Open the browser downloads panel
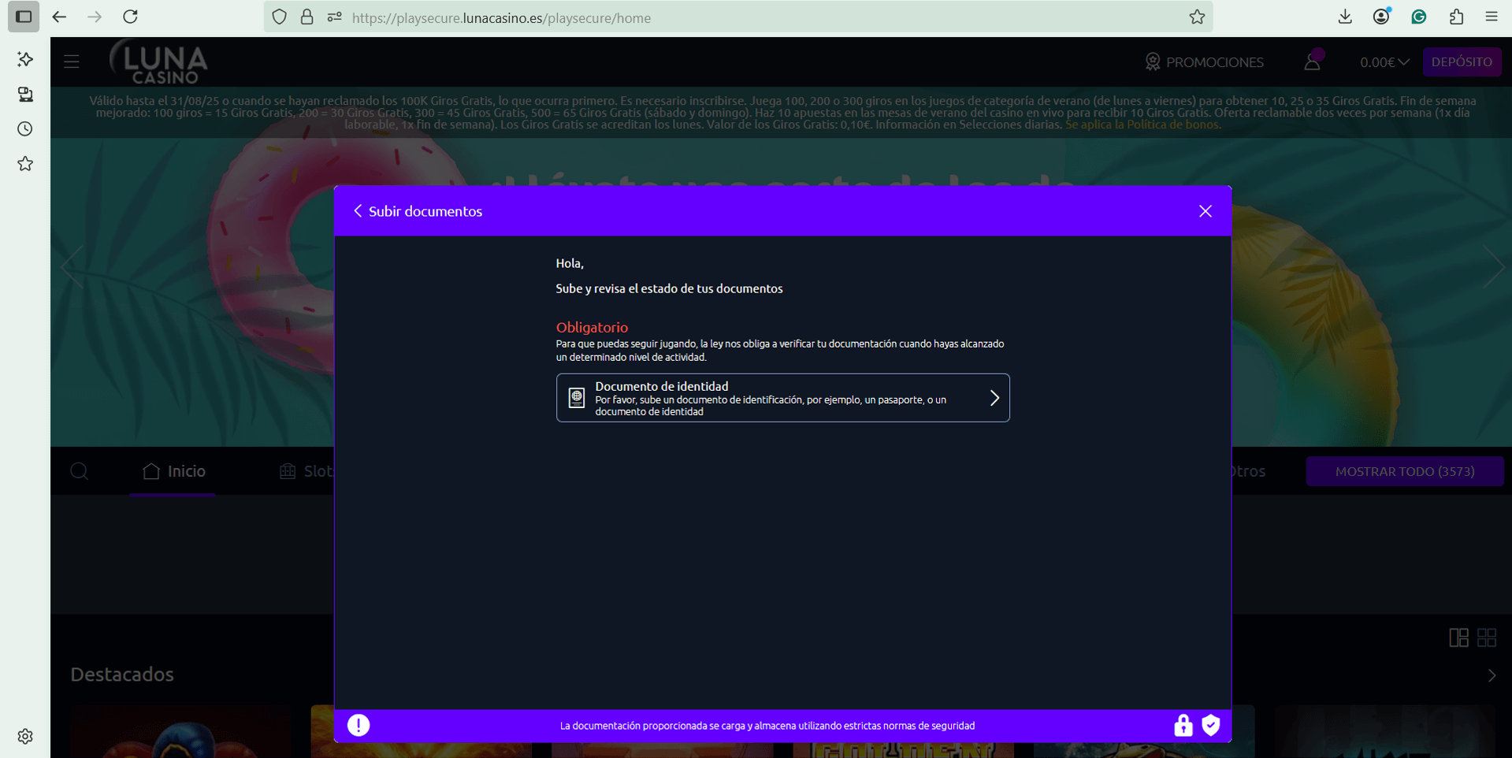Screen dimensions: 1512x758 (x=1345, y=17)
